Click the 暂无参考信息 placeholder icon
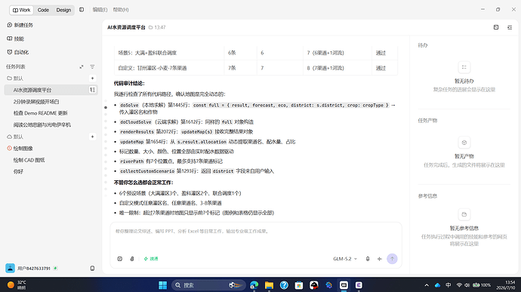The height and width of the screenshot is (292, 521). tap(464, 214)
